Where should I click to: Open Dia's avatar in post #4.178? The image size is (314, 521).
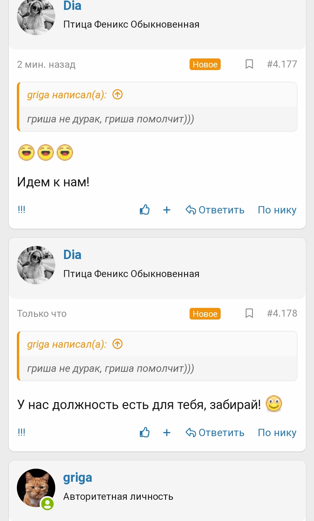(36, 265)
